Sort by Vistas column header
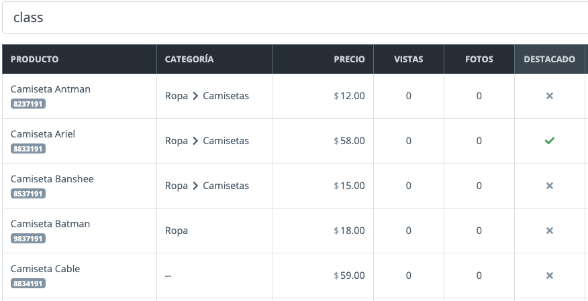588x301 pixels. coord(408,59)
